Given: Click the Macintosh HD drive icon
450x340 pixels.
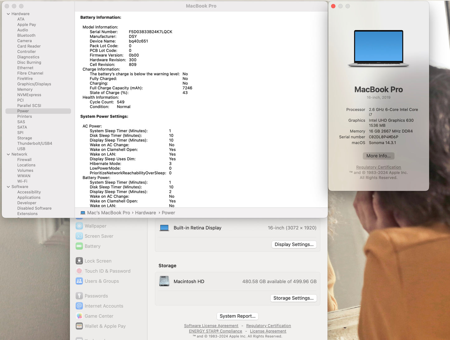Looking at the screenshot, I should [164, 281].
